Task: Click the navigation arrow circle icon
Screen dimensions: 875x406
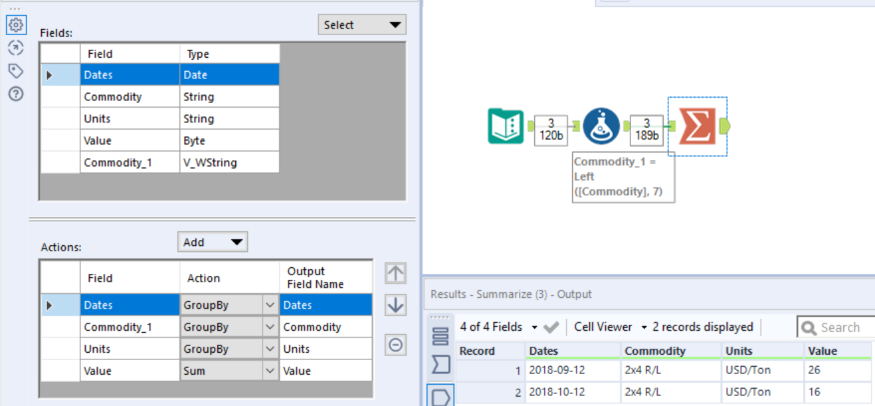Action: [15, 48]
